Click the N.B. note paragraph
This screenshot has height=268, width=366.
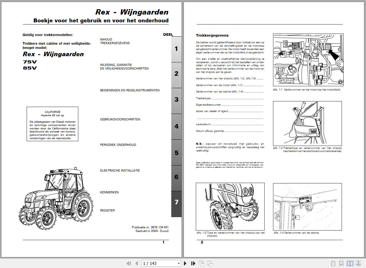pyautogui.click(x=230, y=147)
